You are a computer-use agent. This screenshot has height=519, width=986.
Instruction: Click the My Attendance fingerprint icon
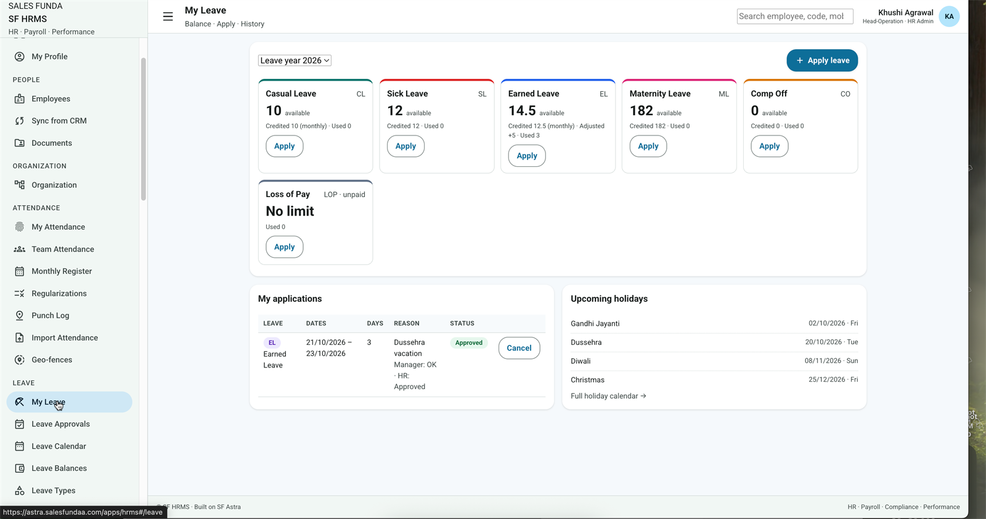coord(20,227)
